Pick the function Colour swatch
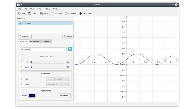 pyautogui.click(x=32, y=96)
